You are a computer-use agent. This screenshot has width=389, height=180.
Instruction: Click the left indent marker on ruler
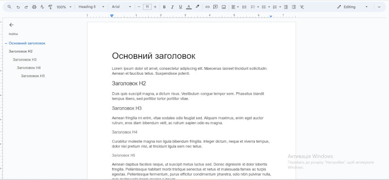tap(112, 16)
